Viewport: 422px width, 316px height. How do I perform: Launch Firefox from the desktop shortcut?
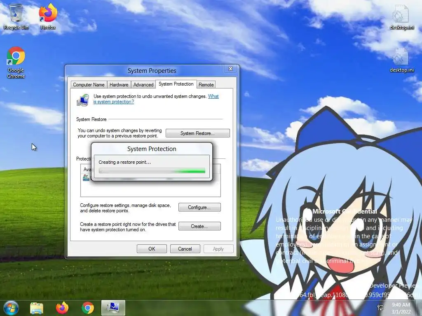pos(48,16)
